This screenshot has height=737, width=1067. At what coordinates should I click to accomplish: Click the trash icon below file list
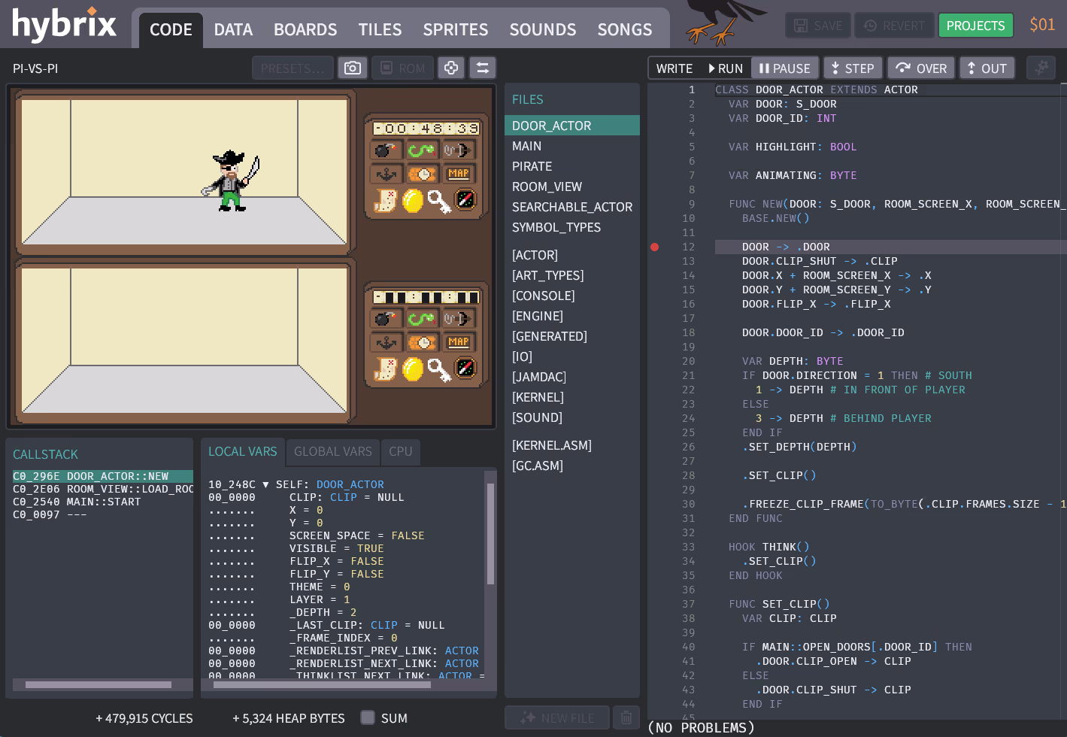[626, 718]
